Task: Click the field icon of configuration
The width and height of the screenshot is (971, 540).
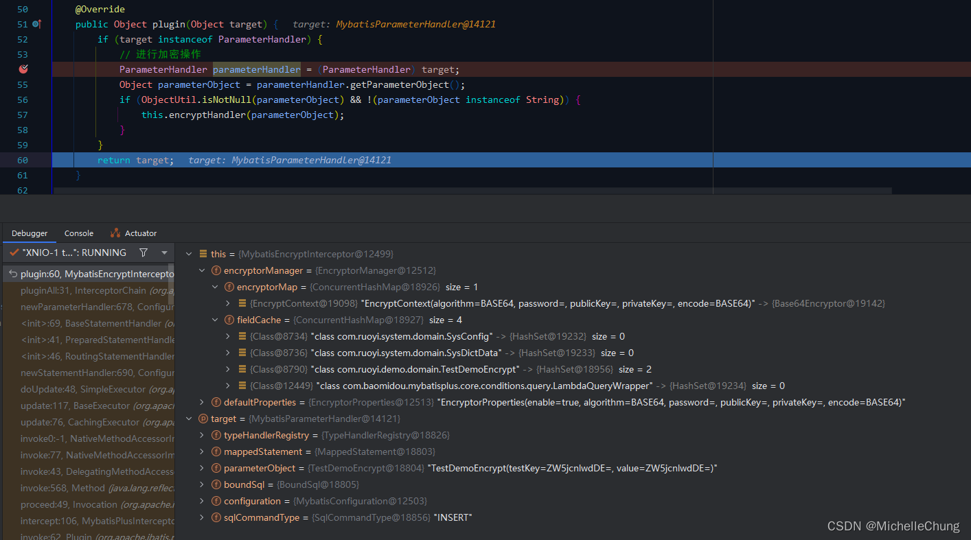Action: point(216,501)
